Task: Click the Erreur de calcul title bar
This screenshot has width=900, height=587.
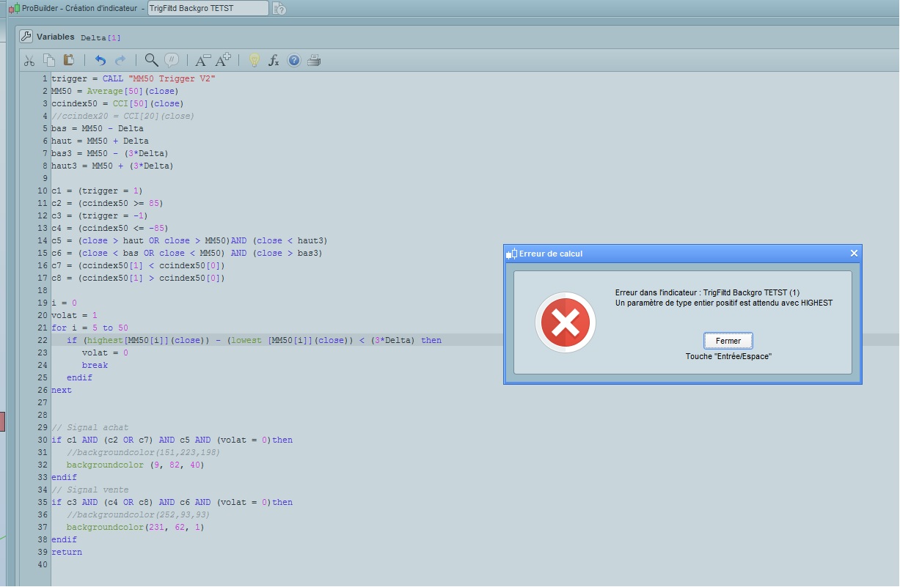Action: [x=682, y=254]
